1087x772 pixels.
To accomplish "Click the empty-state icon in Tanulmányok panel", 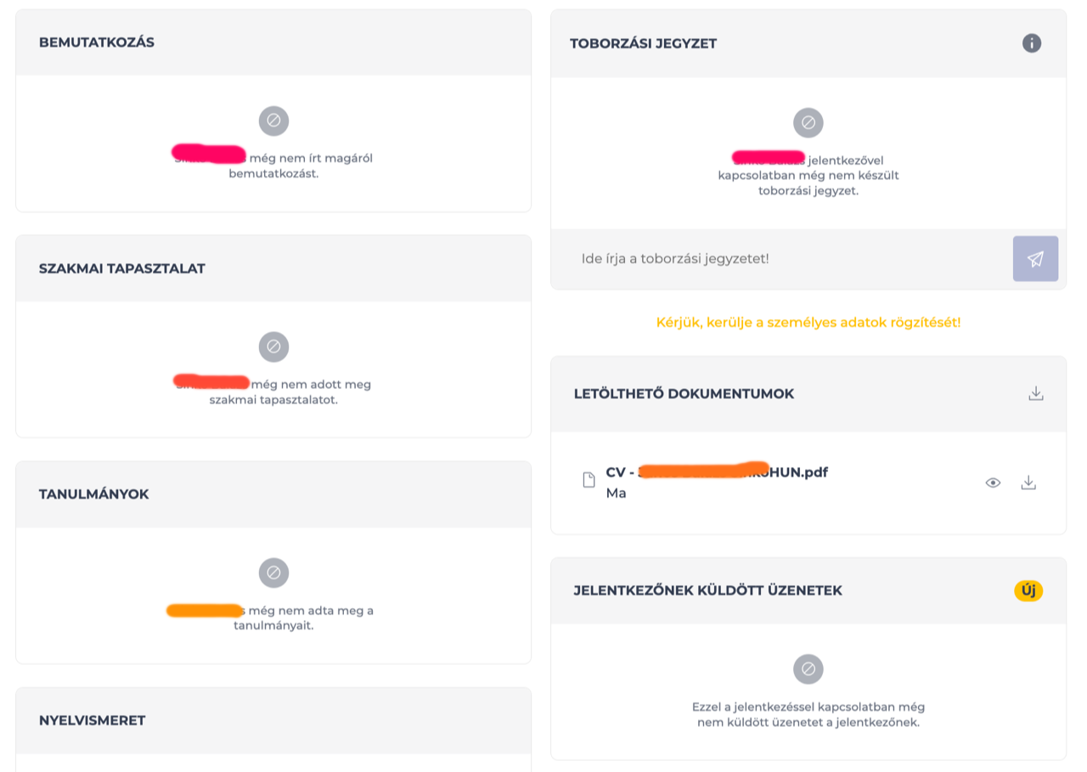I will click(x=273, y=572).
